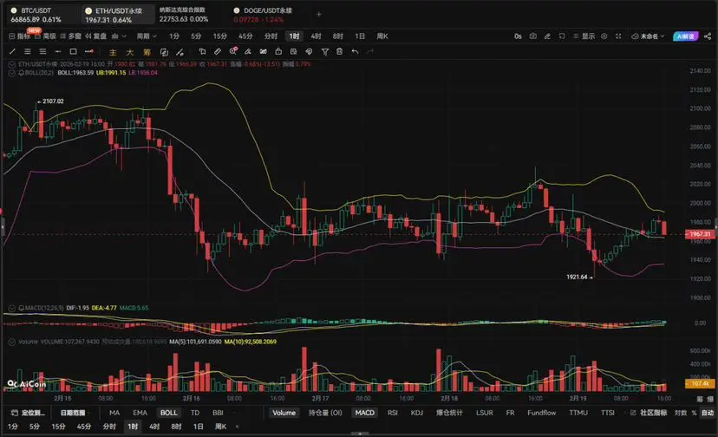Viewport: 718px width, 437px height.
Task: Toggle BOLL overlay indicator
Action: pyautogui.click(x=168, y=413)
